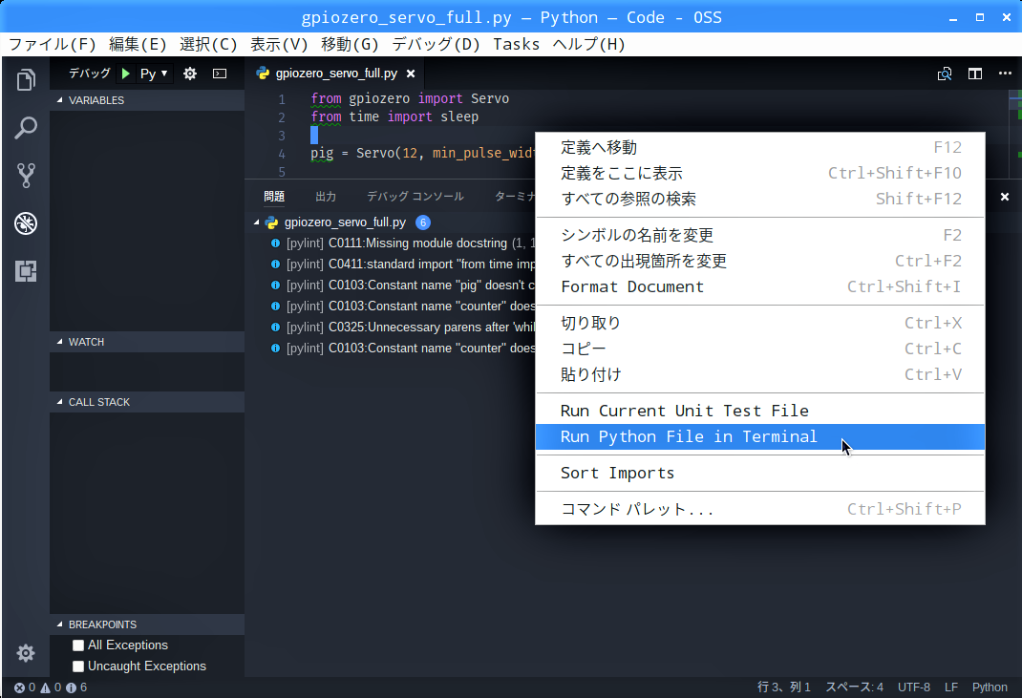Switch to the 問題 panel tab

pyautogui.click(x=274, y=196)
